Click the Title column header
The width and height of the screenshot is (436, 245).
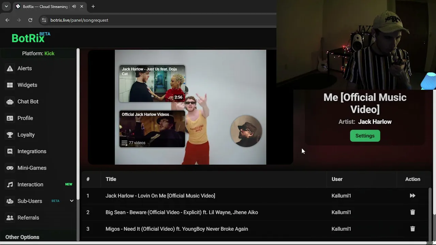[x=111, y=179]
